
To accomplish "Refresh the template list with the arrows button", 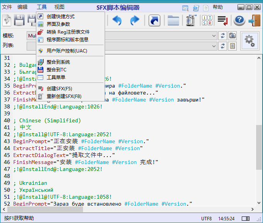I will click(x=223, y=36).
